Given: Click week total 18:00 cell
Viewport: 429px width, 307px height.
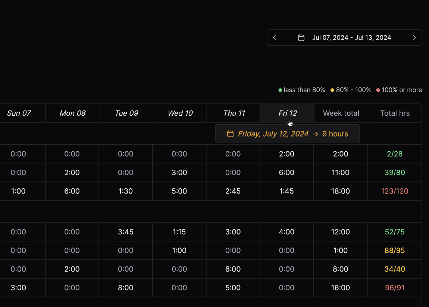Looking at the screenshot, I should [340, 191].
